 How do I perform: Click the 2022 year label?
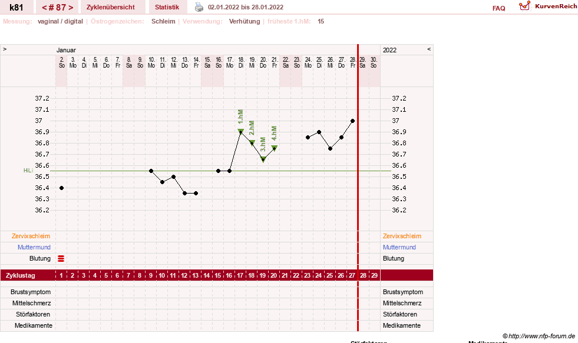point(389,50)
